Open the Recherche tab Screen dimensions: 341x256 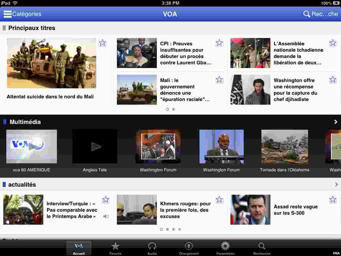coord(262,248)
